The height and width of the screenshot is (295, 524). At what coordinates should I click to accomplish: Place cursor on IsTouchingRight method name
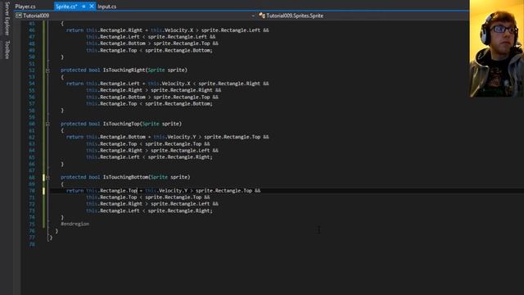[x=124, y=70]
